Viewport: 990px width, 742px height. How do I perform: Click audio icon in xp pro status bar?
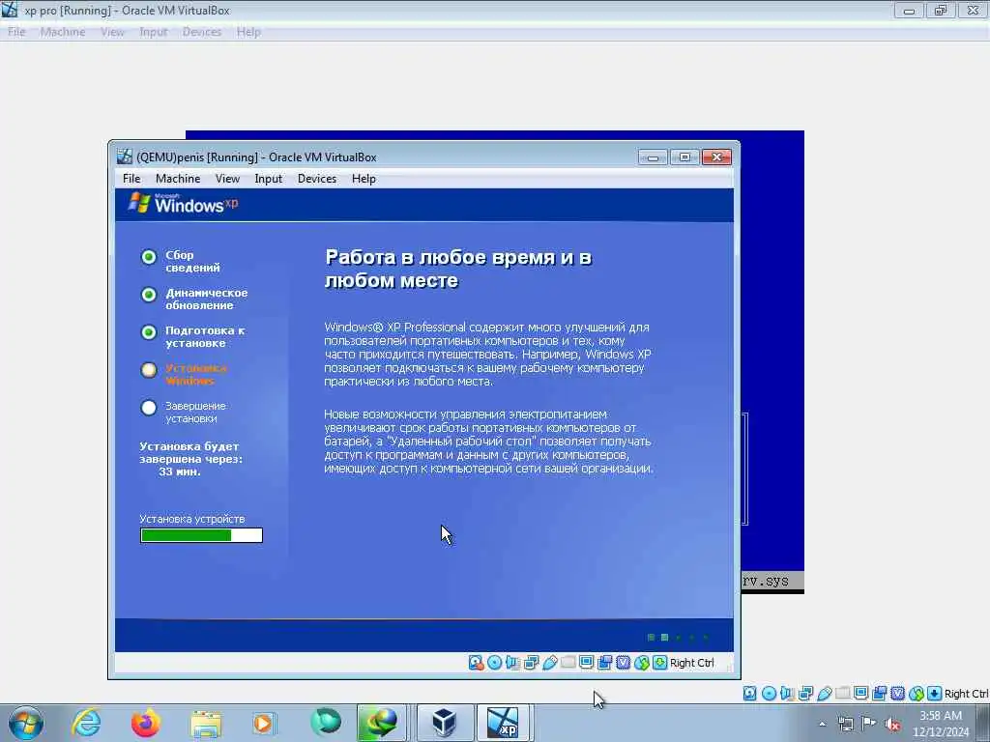click(787, 694)
